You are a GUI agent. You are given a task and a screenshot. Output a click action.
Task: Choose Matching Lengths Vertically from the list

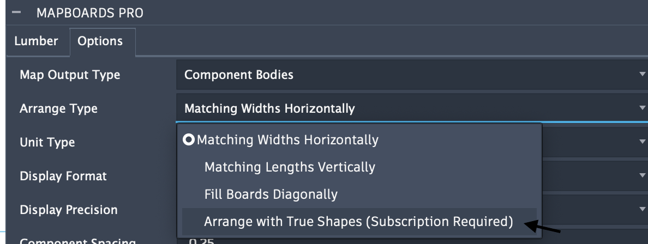[x=290, y=167]
